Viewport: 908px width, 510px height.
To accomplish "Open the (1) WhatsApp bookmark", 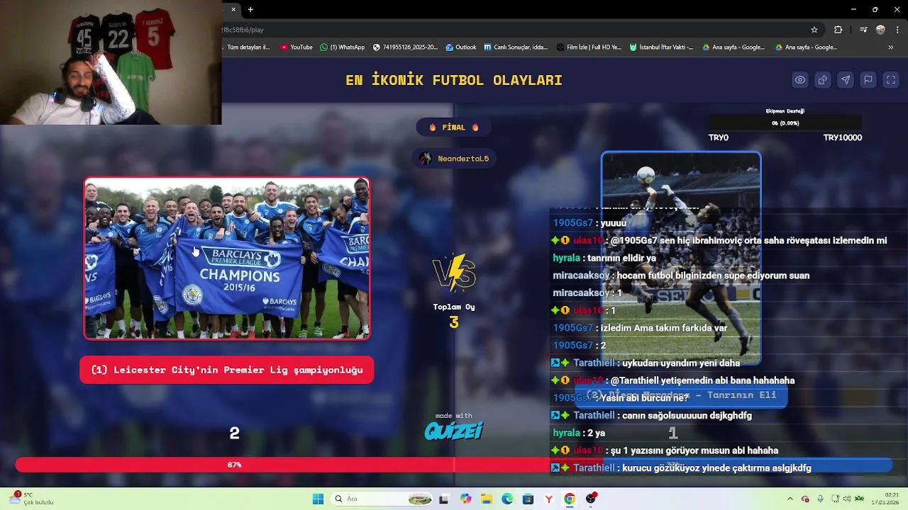I will coord(342,47).
